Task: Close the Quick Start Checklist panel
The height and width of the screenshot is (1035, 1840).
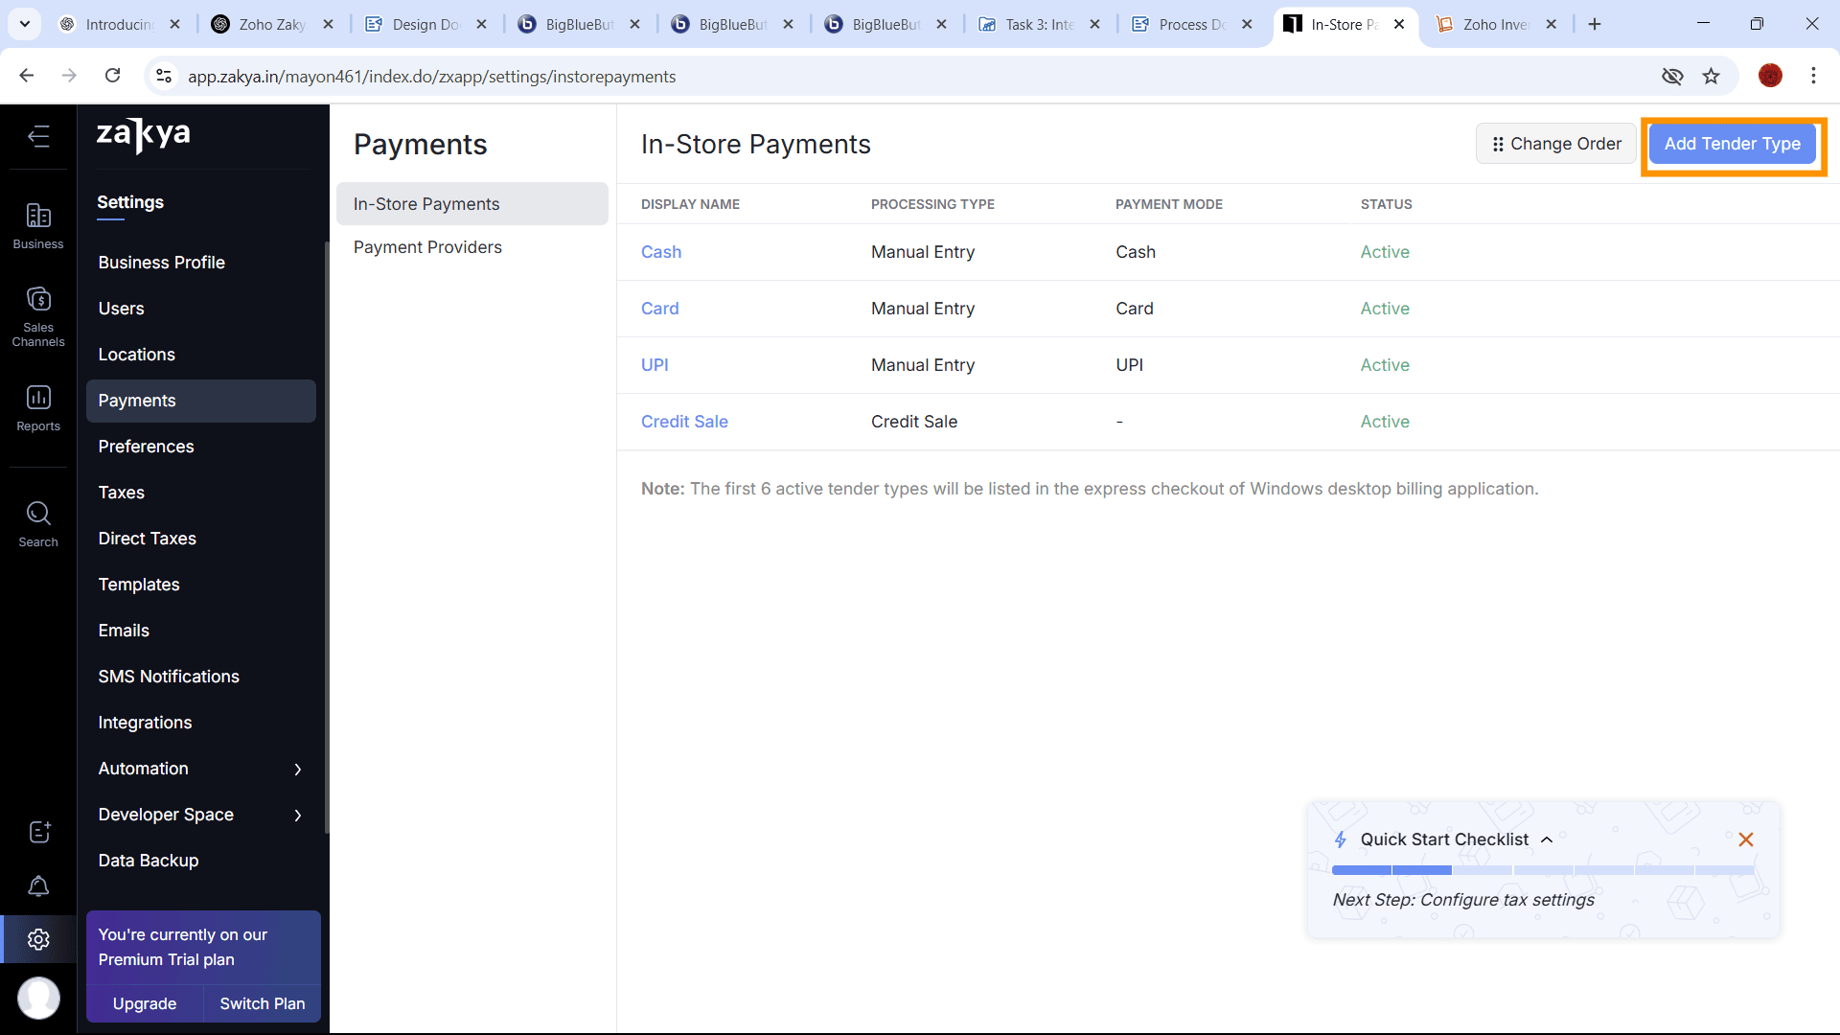Action: click(1746, 839)
